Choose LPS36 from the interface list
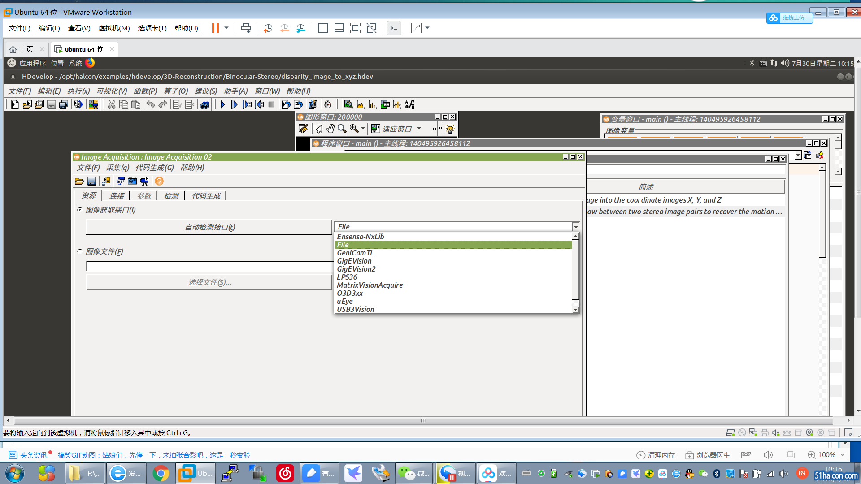Viewport: 861px width, 484px height. 453,277
